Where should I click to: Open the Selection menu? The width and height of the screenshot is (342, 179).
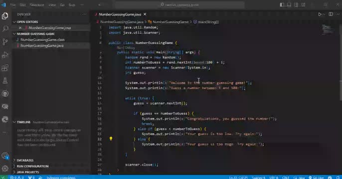(x=37, y=5)
